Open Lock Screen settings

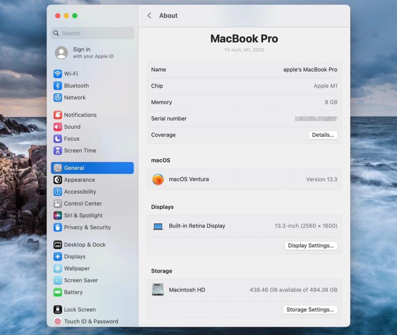[x=92, y=309]
